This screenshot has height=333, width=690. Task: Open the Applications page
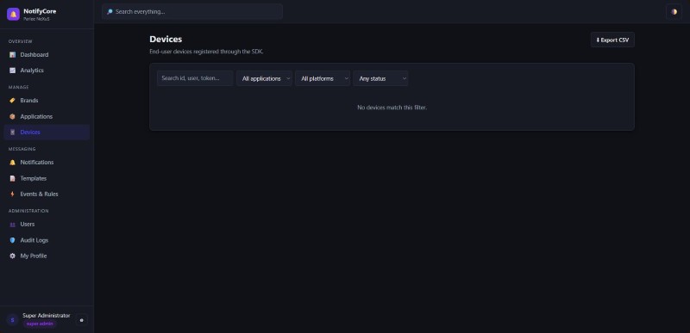[x=47, y=117]
